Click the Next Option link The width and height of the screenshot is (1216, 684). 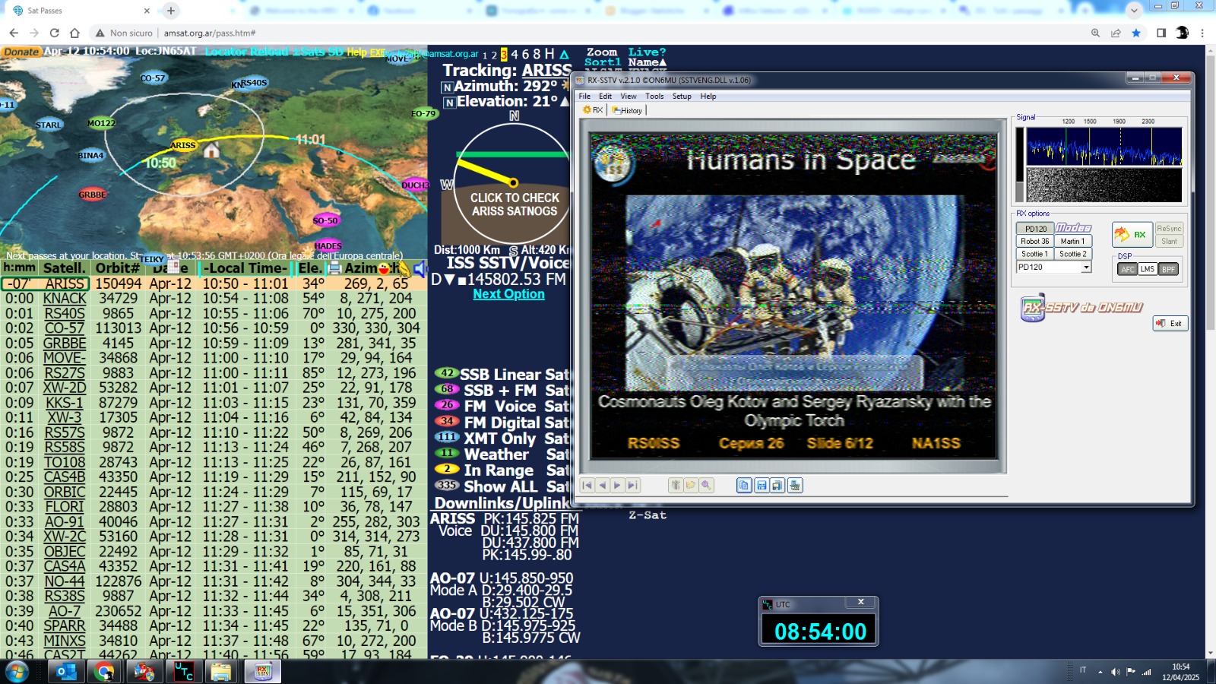[x=508, y=294]
